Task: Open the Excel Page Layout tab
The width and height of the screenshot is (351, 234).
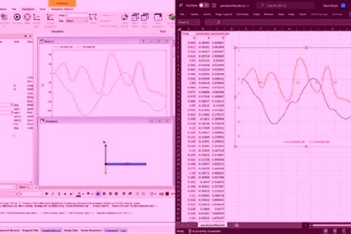Action: (x=224, y=14)
